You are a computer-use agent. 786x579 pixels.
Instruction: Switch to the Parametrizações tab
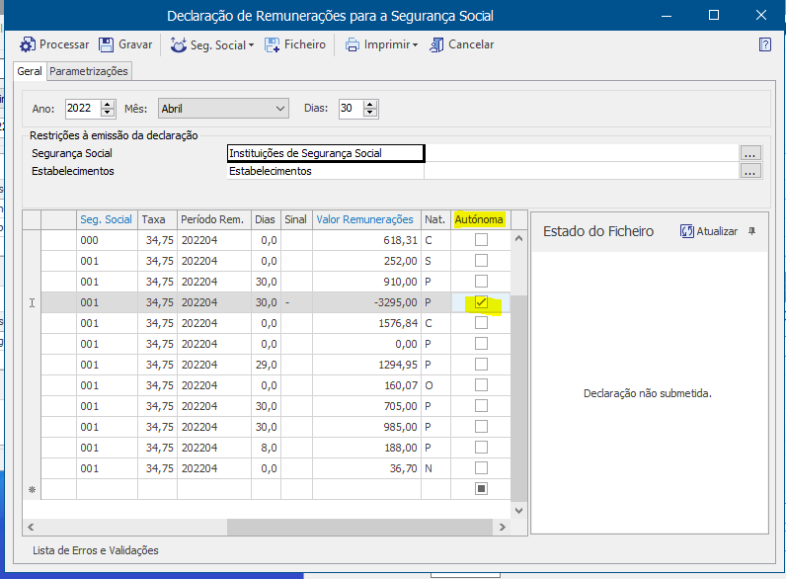[x=89, y=71]
